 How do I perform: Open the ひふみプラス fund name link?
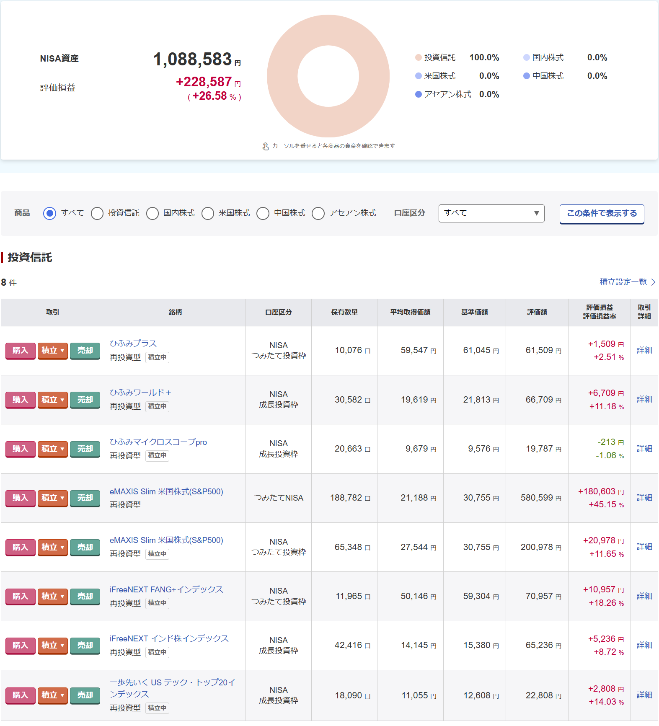(x=133, y=344)
